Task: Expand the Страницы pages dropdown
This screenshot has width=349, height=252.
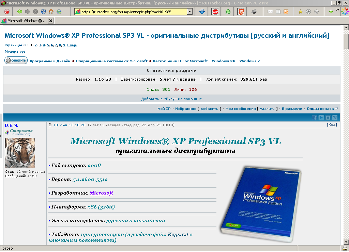Action: 25,45
